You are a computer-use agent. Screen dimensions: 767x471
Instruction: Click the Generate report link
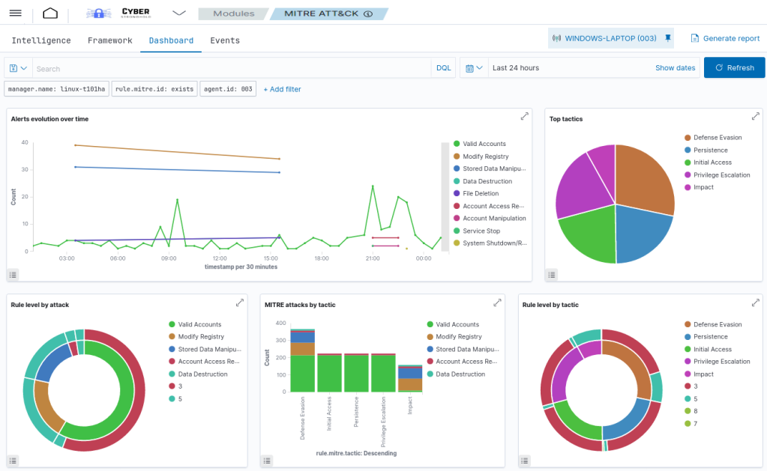tap(724, 38)
